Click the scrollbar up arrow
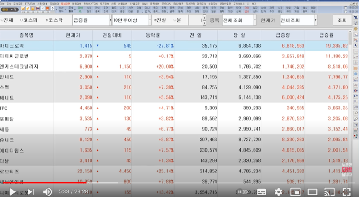 (350, 31)
